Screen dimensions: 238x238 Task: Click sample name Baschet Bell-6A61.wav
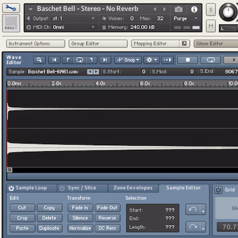(x=53, y=71)
